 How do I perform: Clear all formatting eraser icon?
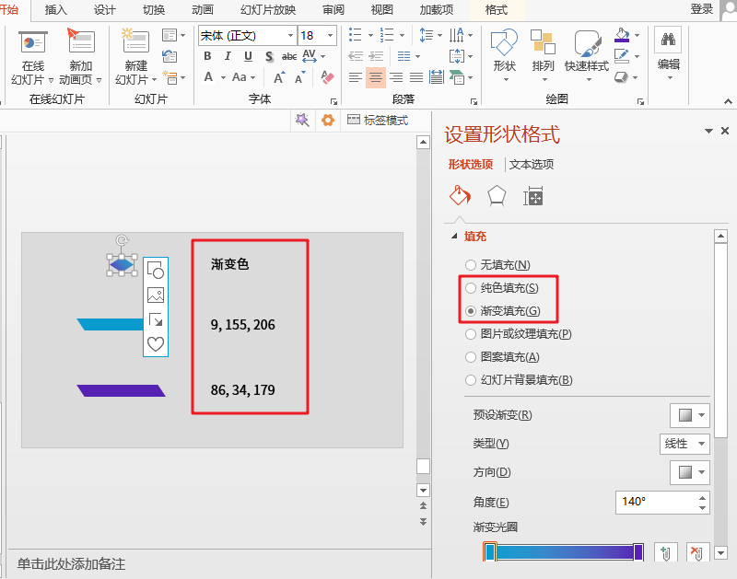tap(327, 77)
